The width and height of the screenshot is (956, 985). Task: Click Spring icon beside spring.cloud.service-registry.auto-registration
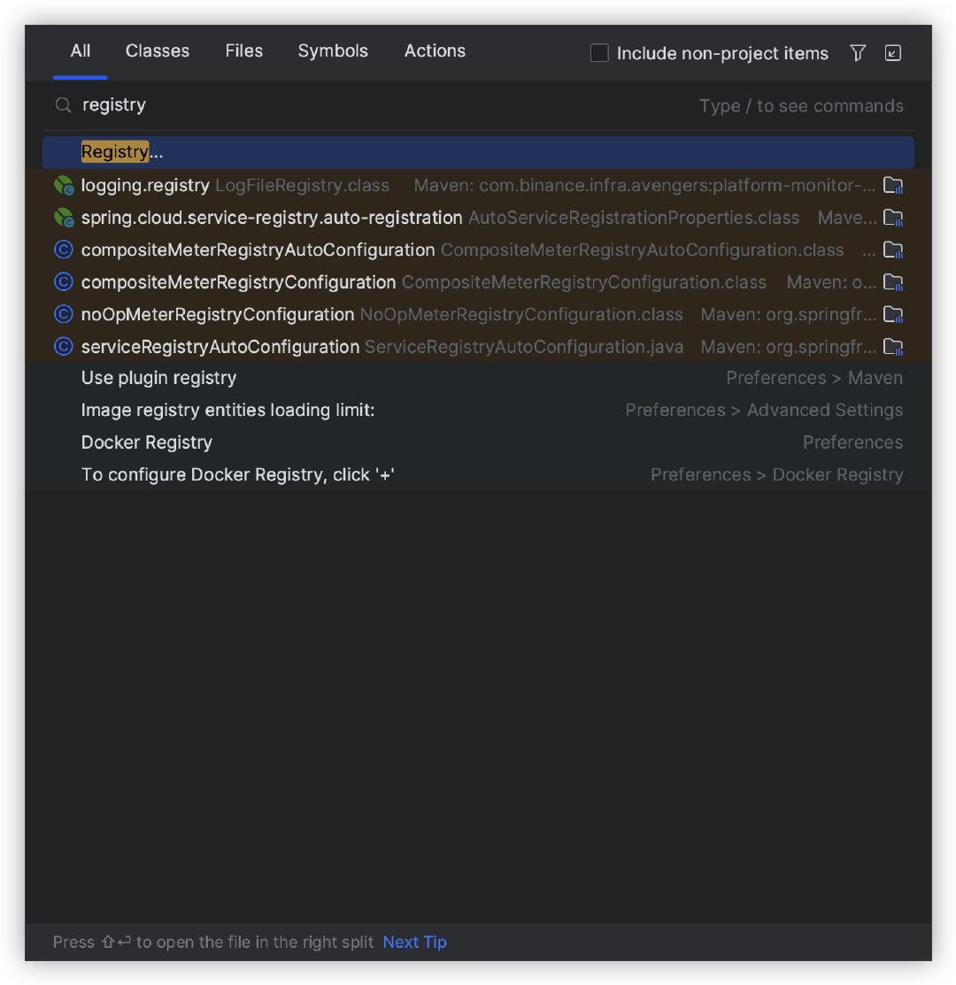[x=64, y=218]
